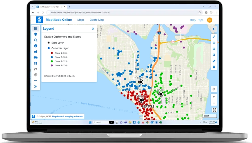Select the Info tool in left sidebar
Viewport: 252px width, 143px height.
tap(36, 46)
